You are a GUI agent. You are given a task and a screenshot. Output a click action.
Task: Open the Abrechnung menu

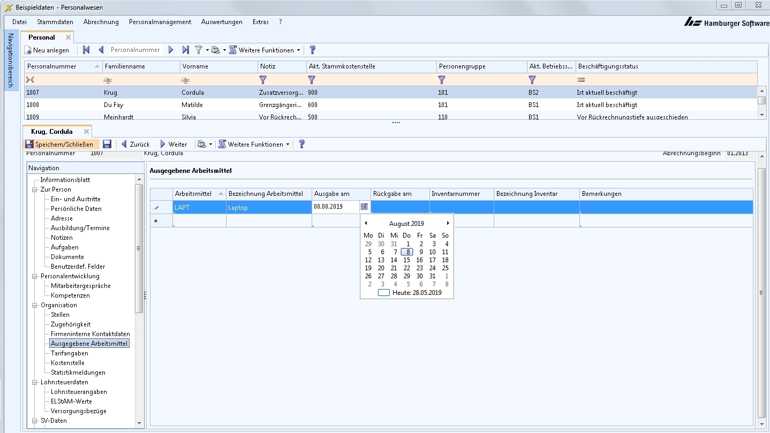(101, 22)
